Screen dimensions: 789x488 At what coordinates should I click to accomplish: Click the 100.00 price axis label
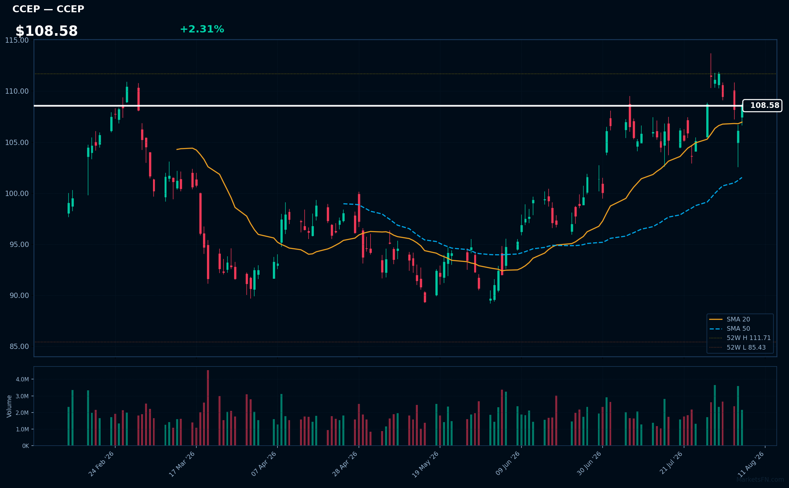pos(17,194)
